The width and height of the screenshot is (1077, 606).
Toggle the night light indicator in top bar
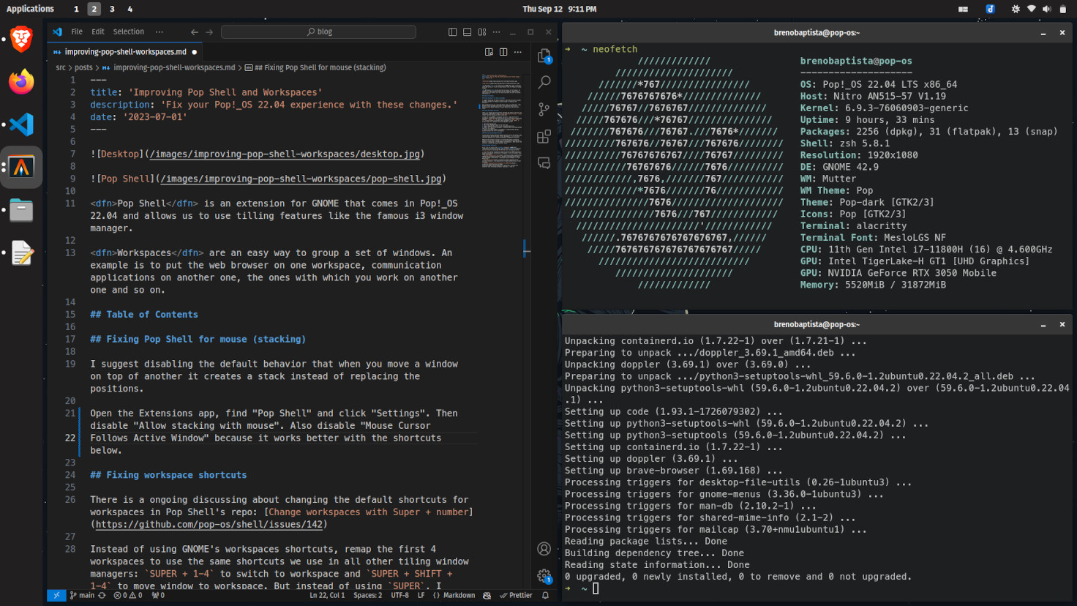pyautogui.click(x=1016, y=9)
